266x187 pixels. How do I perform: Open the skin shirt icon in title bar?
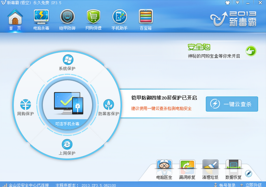click(227, 3)
